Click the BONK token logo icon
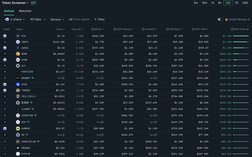The width and height of the screenshot is (252, 157). pos(18,54)
